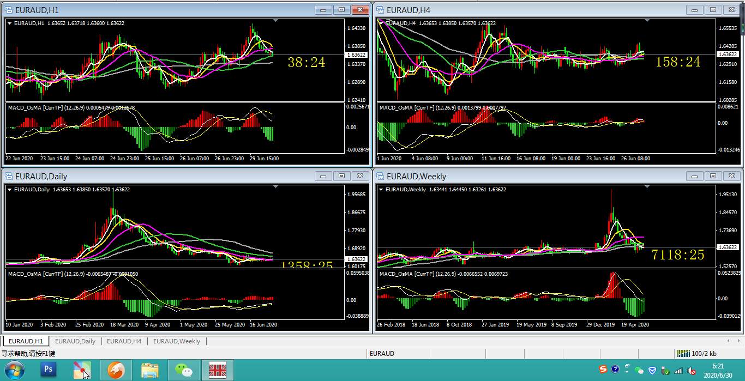The height and width of the screenshot is (381, 745).
Task: Click the H4 chart shift triangle marker
Action: [647, 20]
